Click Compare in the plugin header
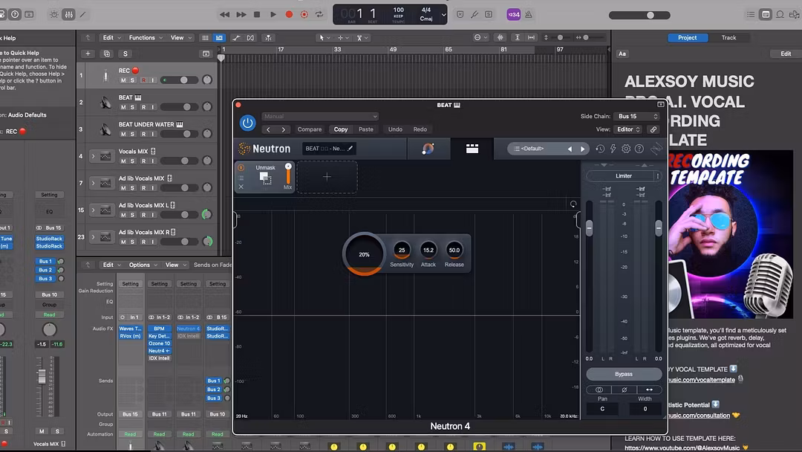The width and height of the screenshot is (802, 452). [x=310, y=129]
